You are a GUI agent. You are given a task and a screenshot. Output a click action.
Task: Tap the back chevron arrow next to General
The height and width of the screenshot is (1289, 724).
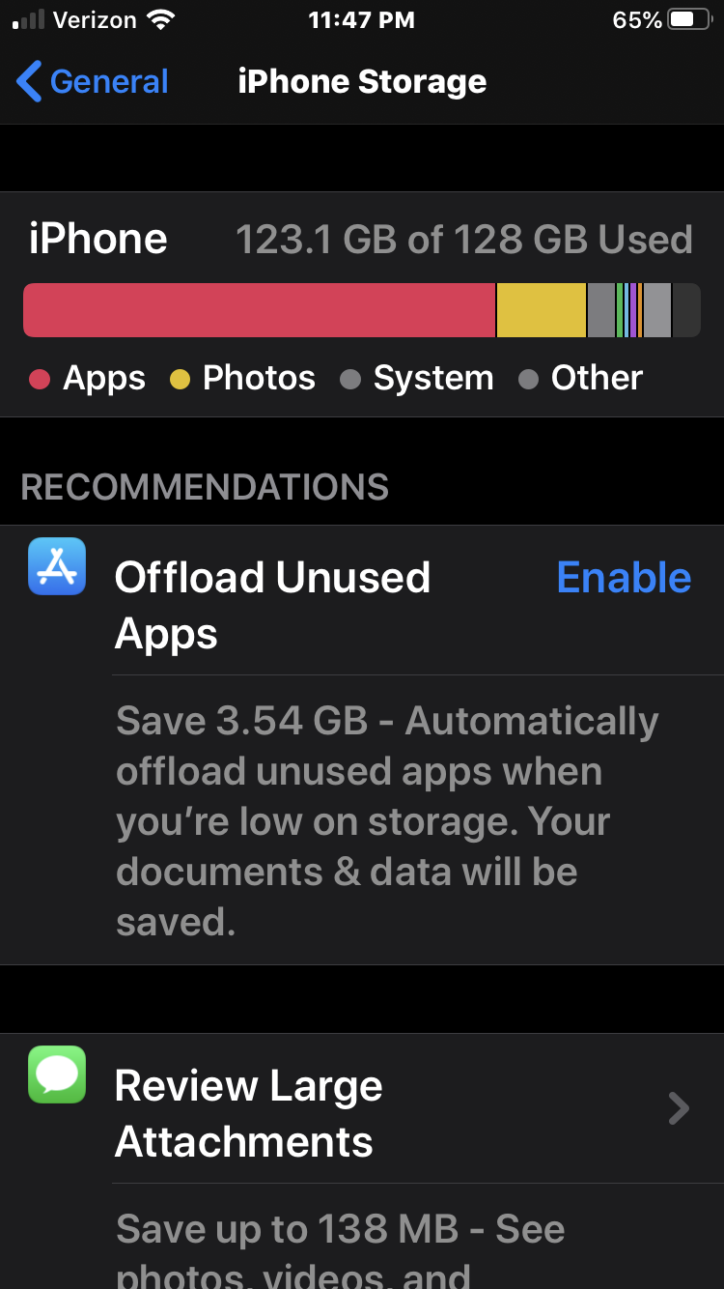point(29,81)
